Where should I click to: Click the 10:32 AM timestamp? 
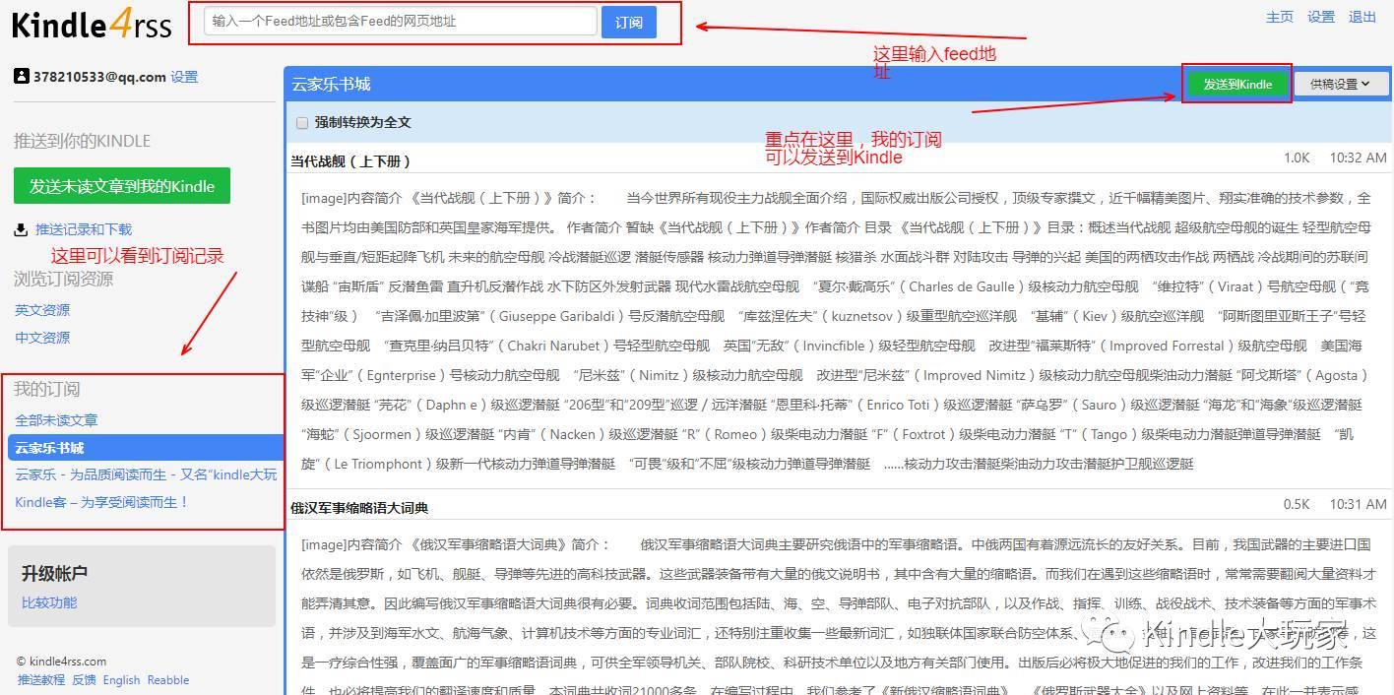pos(1358,158)
